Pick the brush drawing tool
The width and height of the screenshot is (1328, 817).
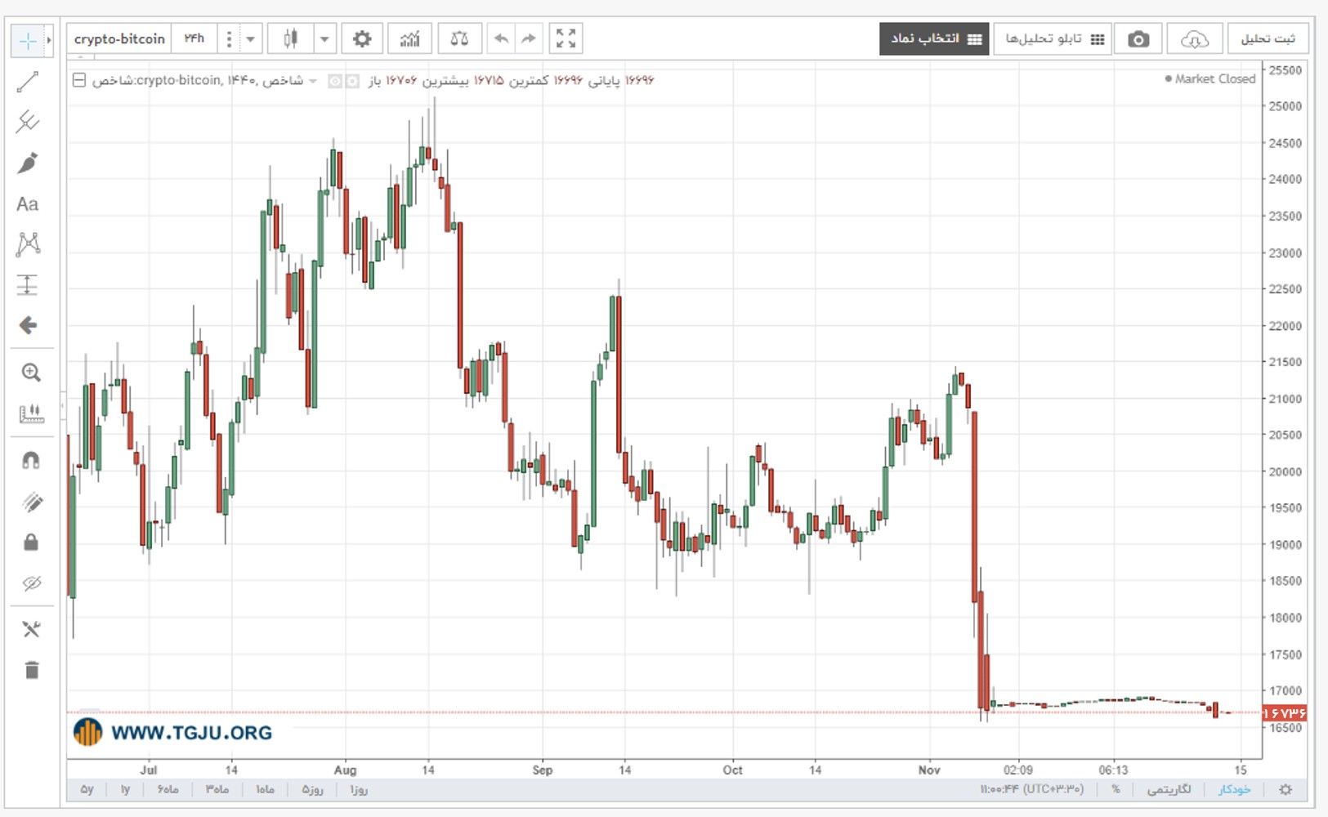pos(28,163)
